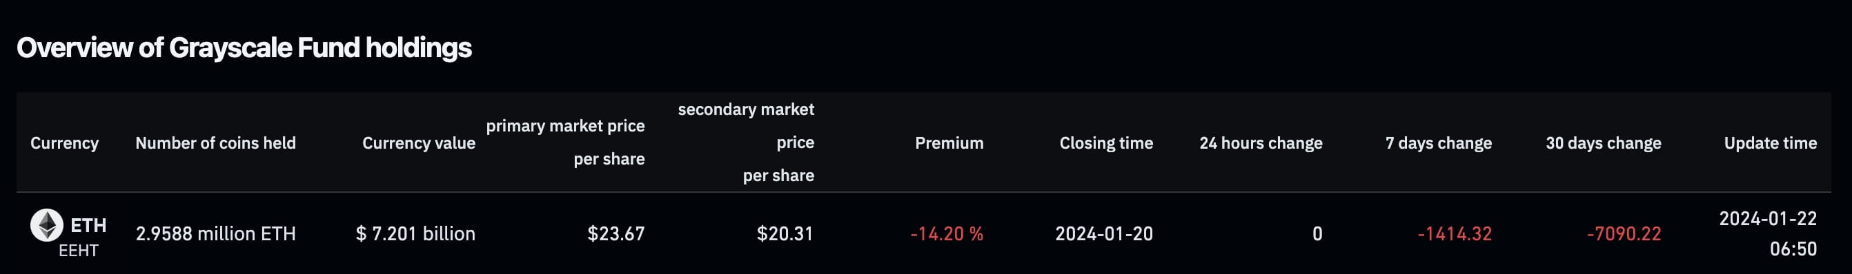Sort by Number of coins held header
The width and height of the screenshot is (1852, 274).
click(x=216, y=143)
